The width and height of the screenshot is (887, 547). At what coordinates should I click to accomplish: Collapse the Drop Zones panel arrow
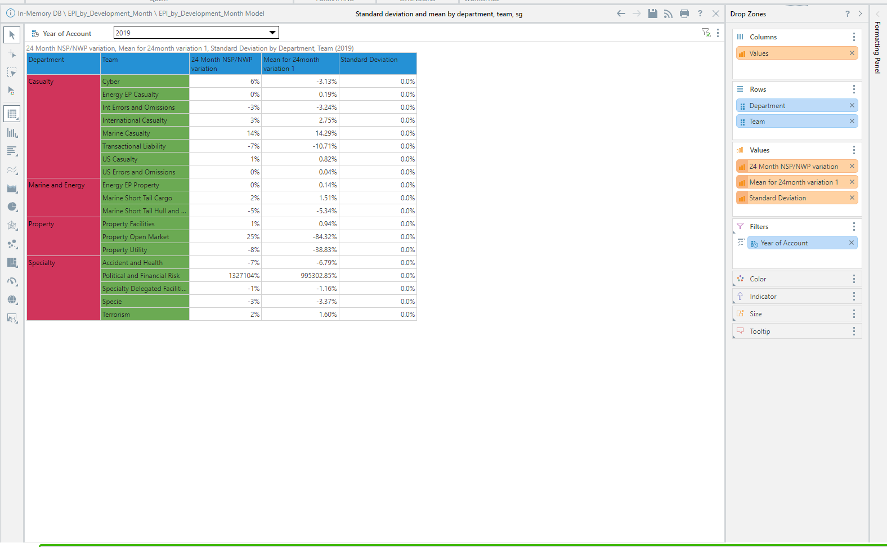tap(860, 14)
